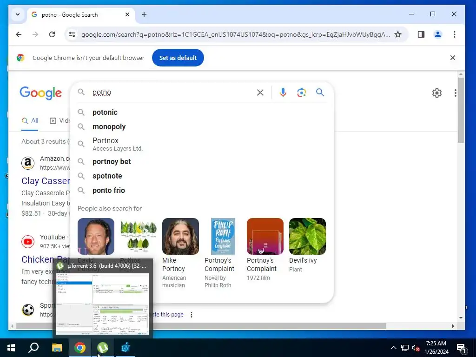Select the potno - Google Search tab
Image resolution: width=476 pixels, height=357 pixels.
[x=81, y=14]
